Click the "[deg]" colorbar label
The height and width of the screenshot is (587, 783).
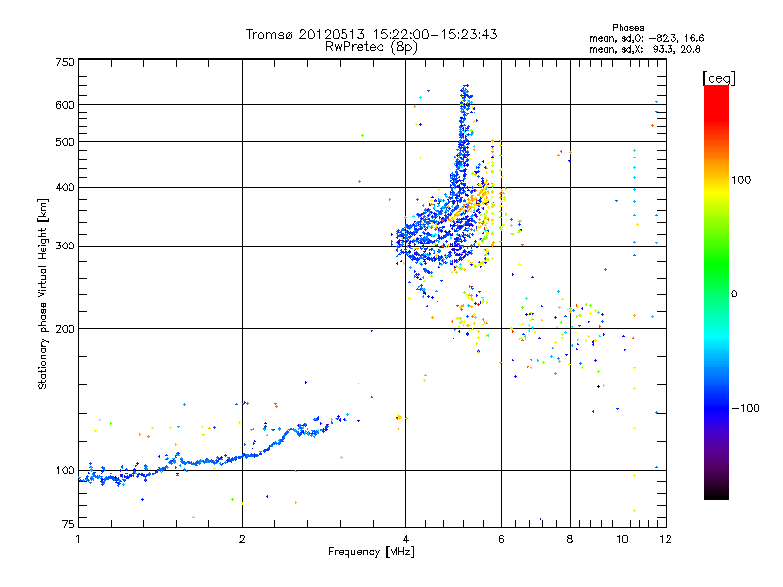(718, 78)
